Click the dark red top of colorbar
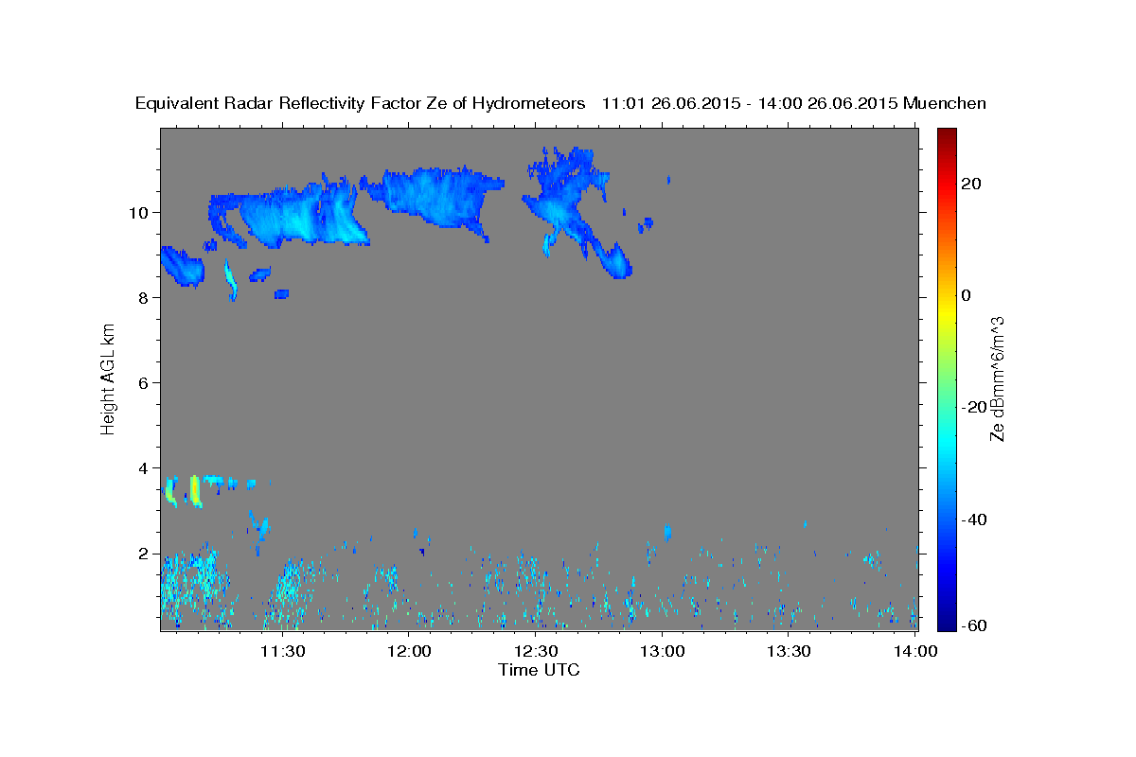 click(x=945, y=134)
